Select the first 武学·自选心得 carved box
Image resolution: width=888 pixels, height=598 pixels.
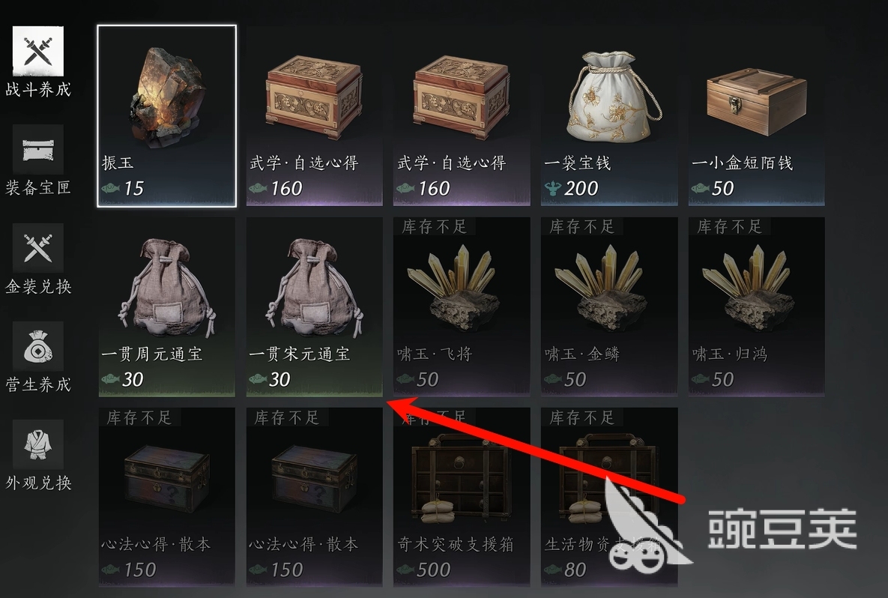point(314,116)
